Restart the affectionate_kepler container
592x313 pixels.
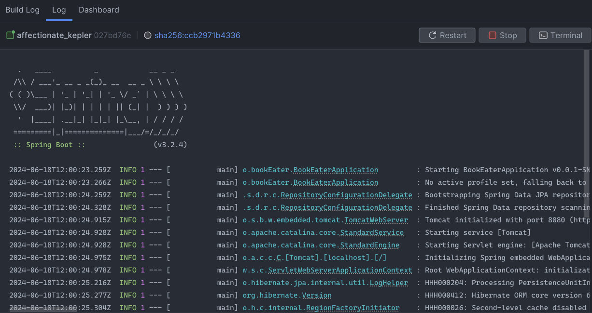pos(447,35)
